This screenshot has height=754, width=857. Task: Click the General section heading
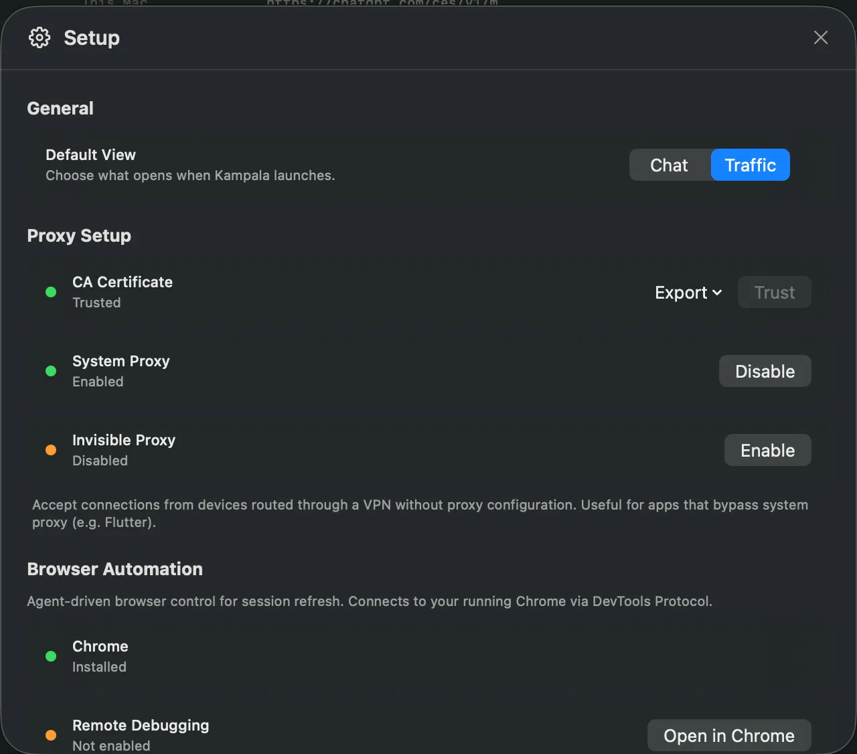60,108
